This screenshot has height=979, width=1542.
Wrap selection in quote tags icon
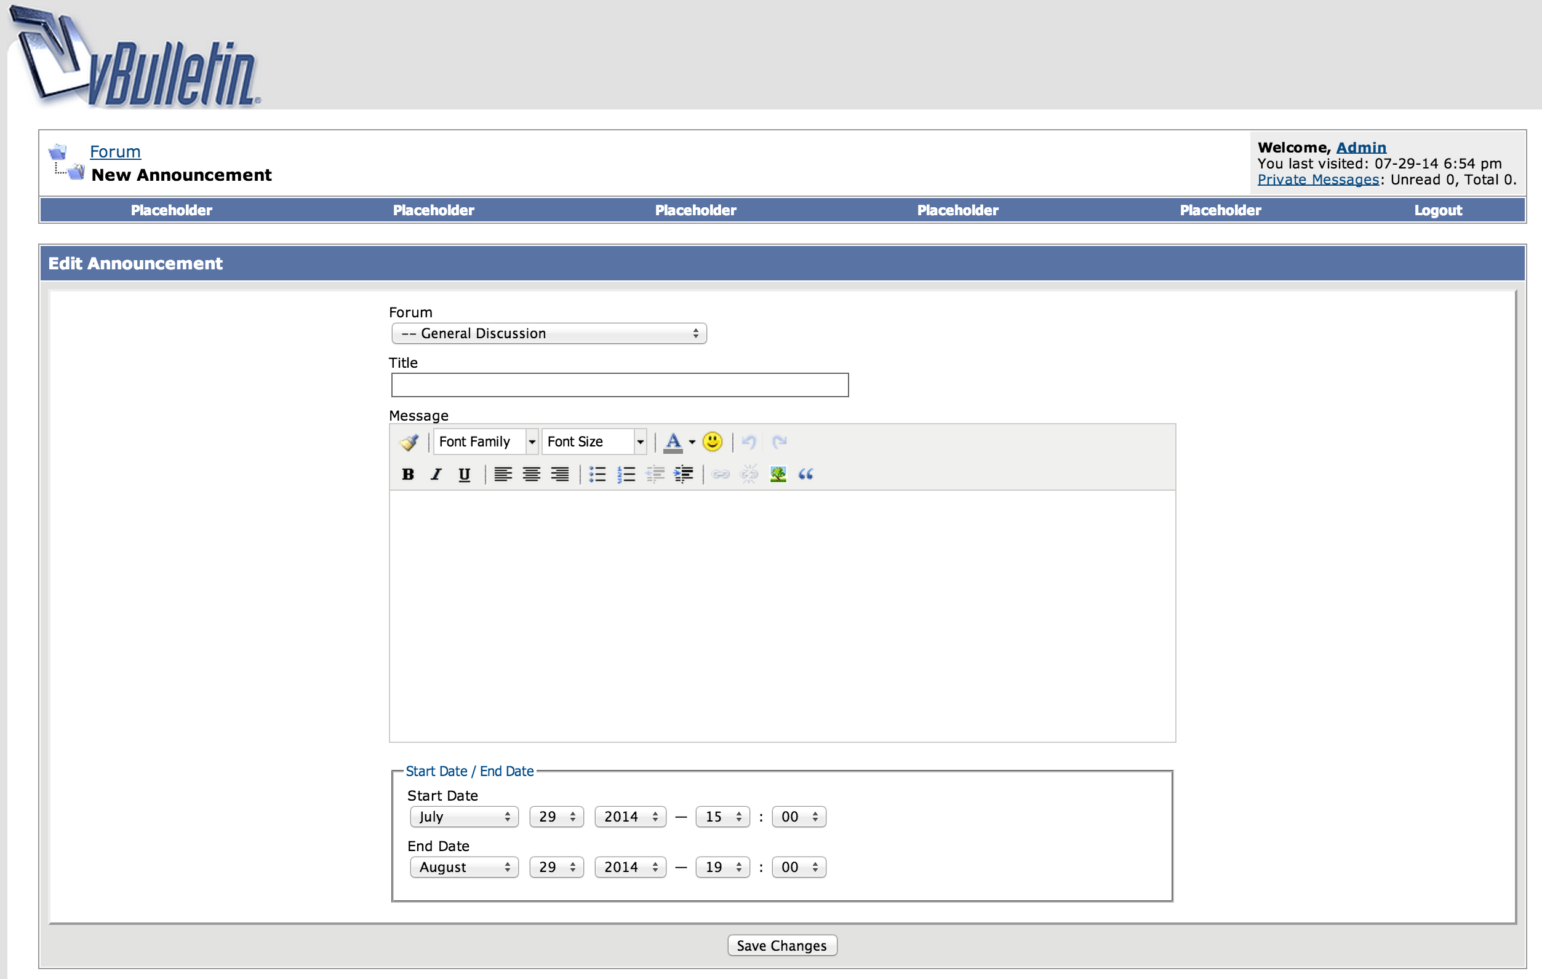click(x=805, y=474)
